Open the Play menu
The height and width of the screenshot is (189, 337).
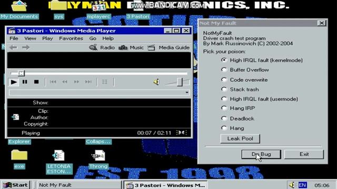tap(47, 38)
